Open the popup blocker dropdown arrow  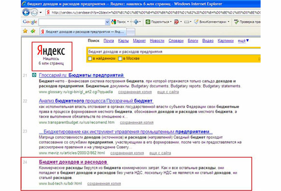tap(181, 22)
